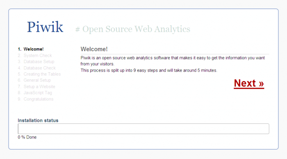Click the 'Installation status' label
The width and height of the screenshot is (287, 159).
[x=38, y=121]
